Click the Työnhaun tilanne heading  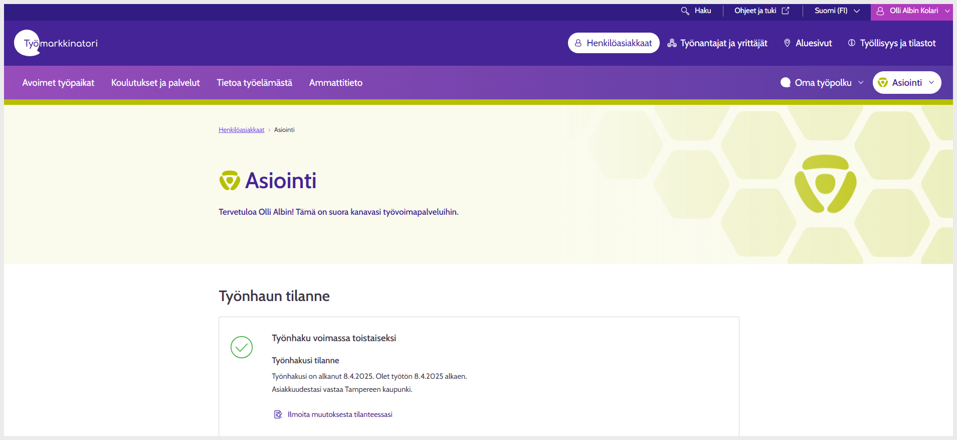point(274,296)
